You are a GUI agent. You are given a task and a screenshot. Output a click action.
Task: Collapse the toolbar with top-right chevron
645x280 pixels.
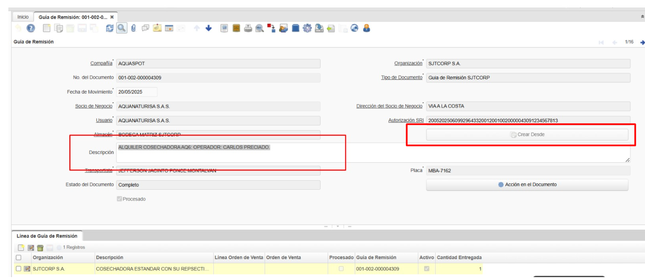(641, 15)
